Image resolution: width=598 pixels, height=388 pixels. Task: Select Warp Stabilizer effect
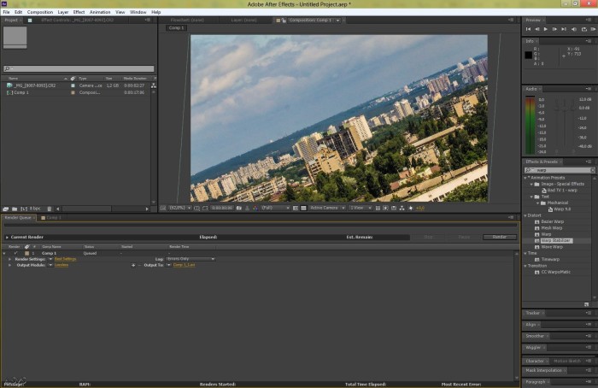pos(555,241)
